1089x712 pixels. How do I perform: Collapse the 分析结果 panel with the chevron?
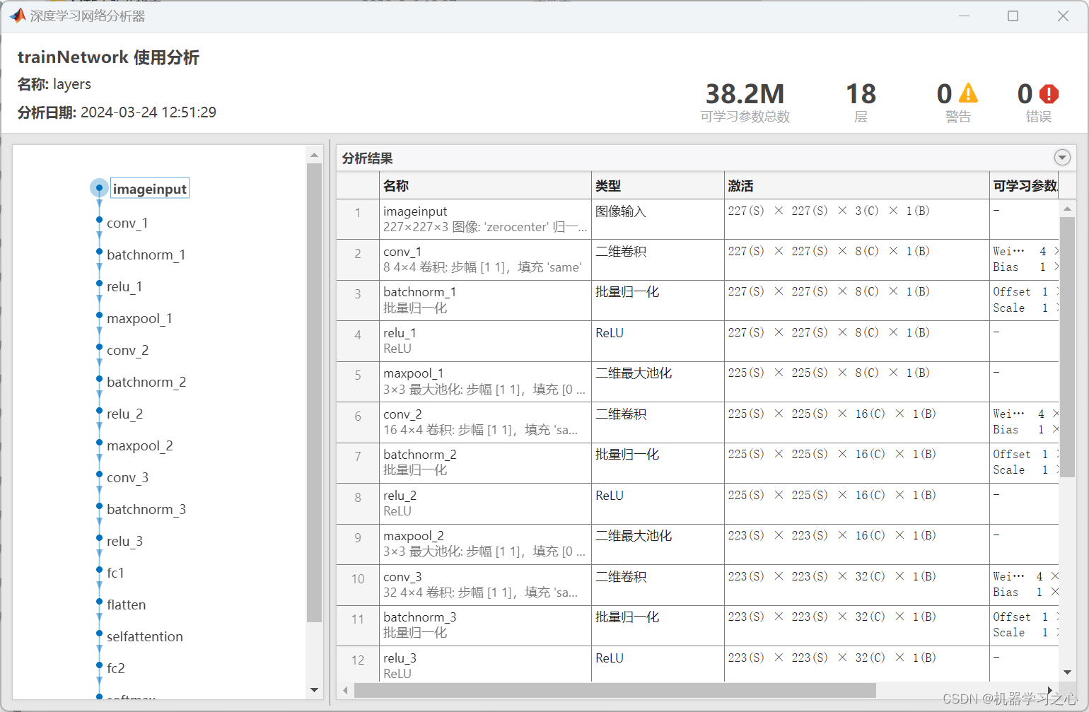(x=1062, y=157)
